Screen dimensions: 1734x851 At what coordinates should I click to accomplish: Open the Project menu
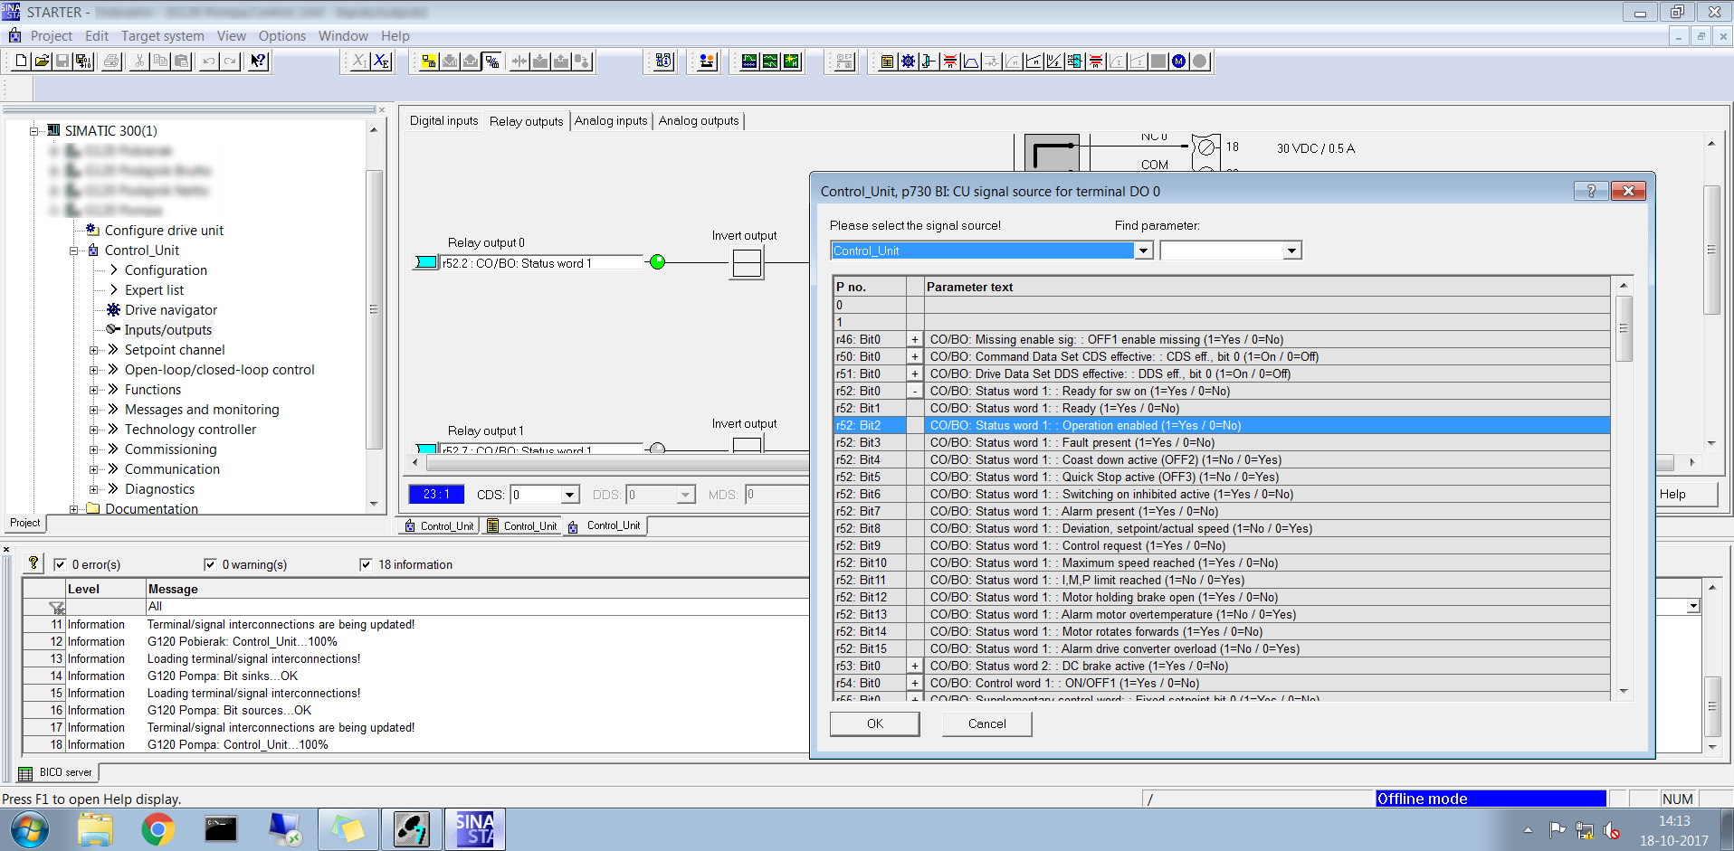tap(52, 36)
